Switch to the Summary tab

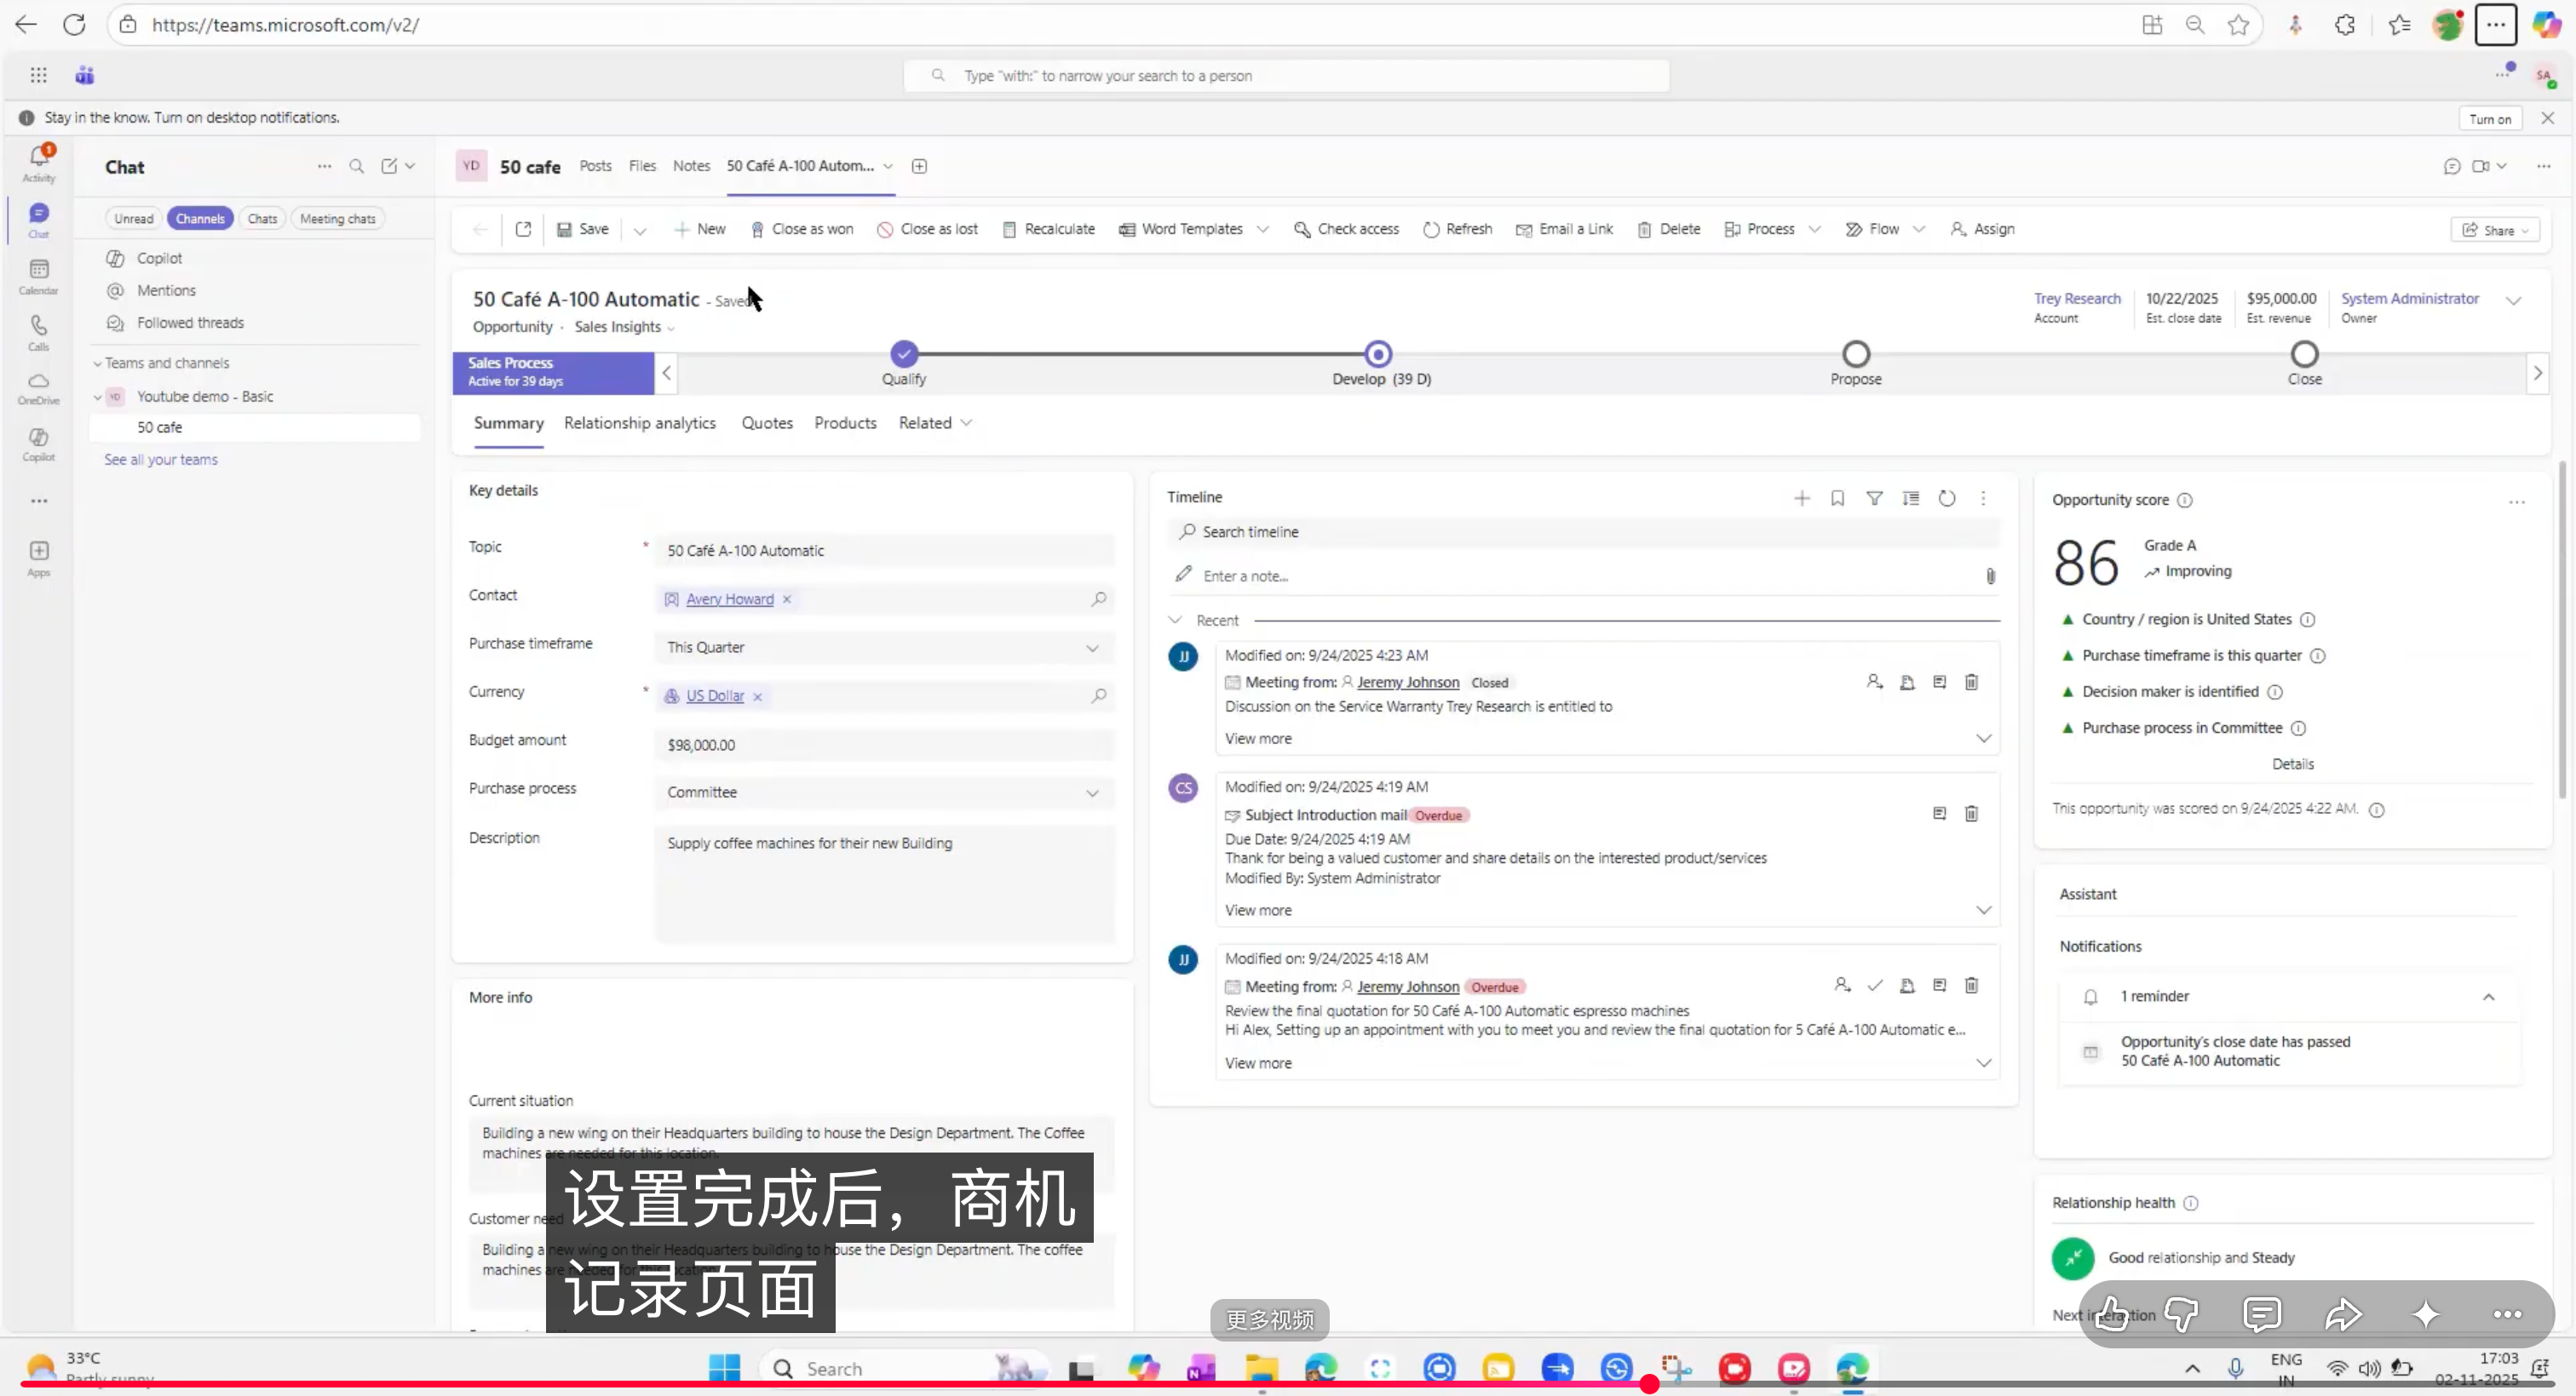point(508,423)
